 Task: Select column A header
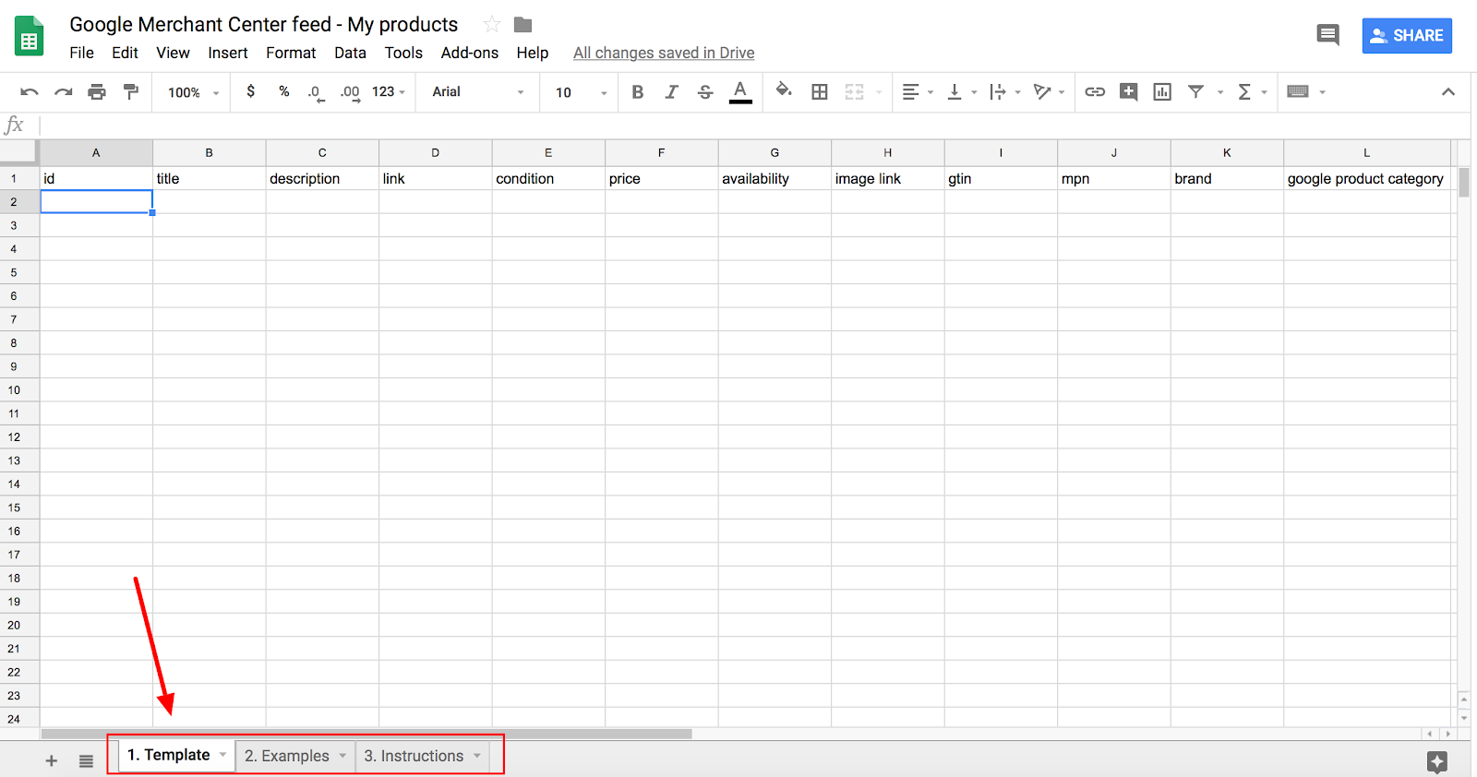[96, 152]
